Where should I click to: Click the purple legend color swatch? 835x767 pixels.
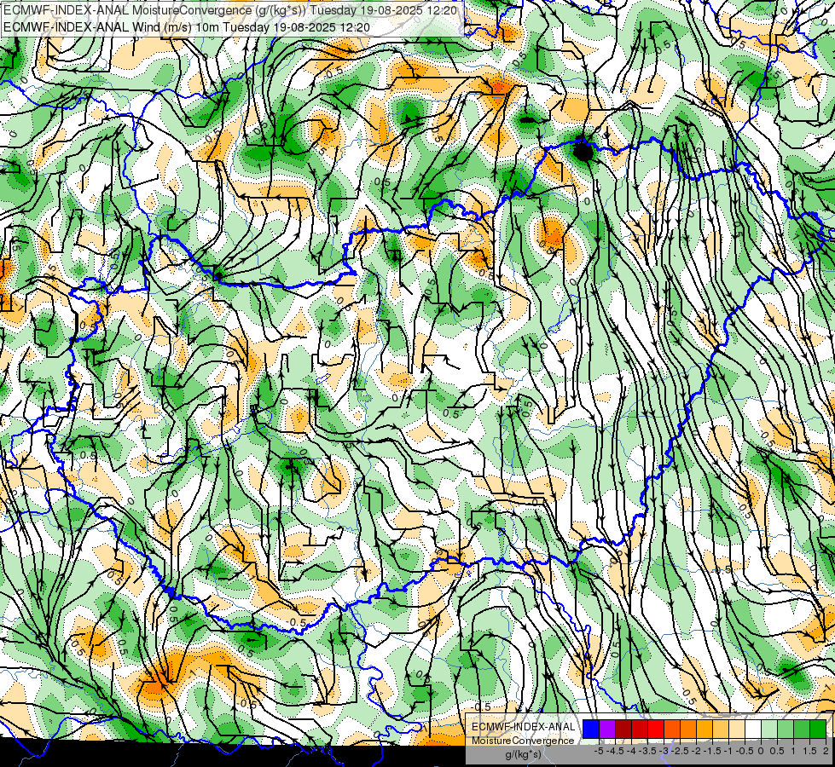tap(607, 729)
